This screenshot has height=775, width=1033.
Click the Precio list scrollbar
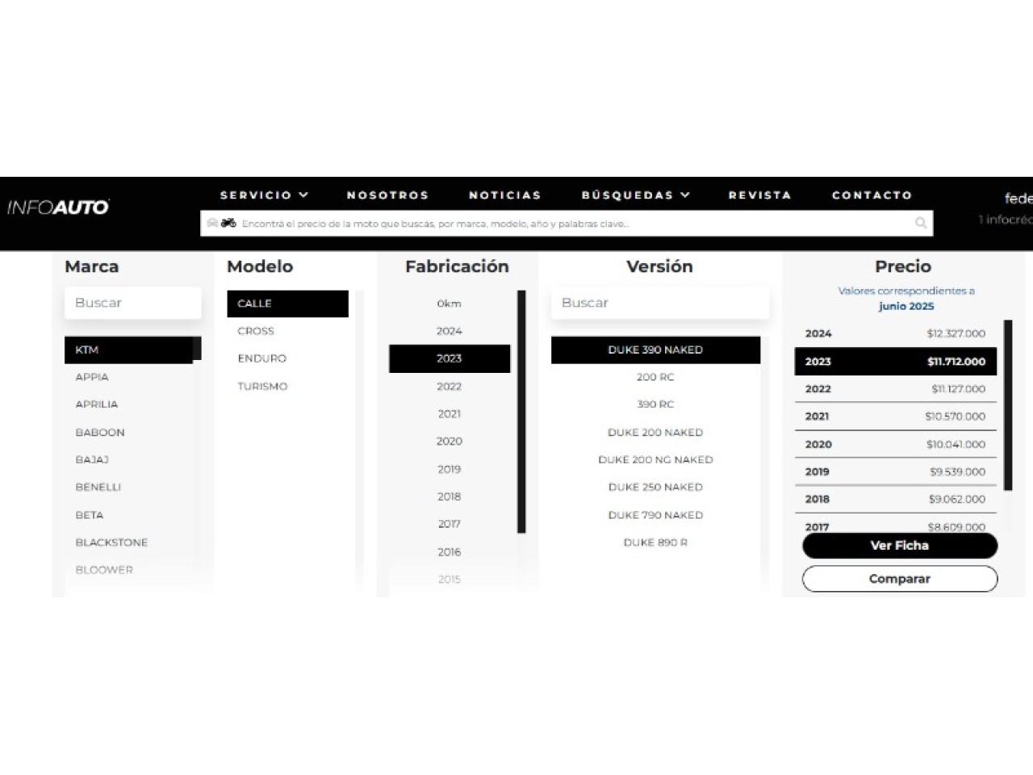pyautogui.click(x=1008, y=405)
